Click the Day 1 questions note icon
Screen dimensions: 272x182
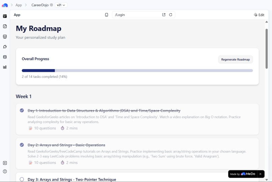click(30, 128)
